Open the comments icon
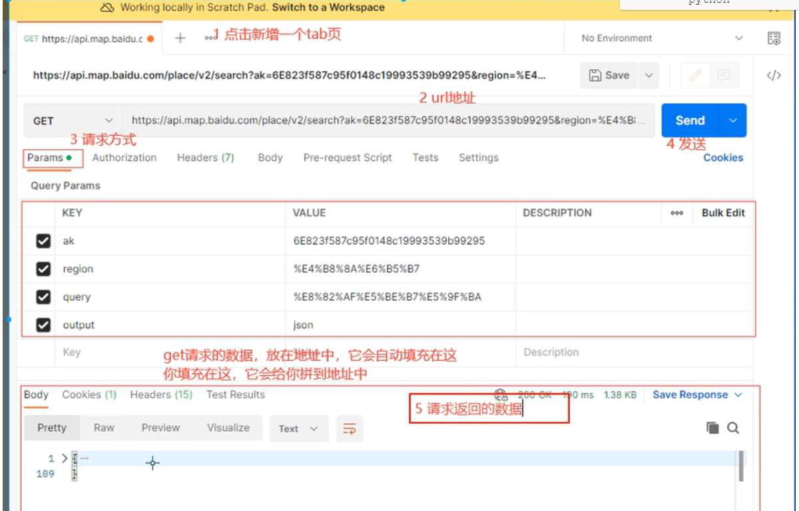This screenshot has width=799, height=511. pos(724,75)
